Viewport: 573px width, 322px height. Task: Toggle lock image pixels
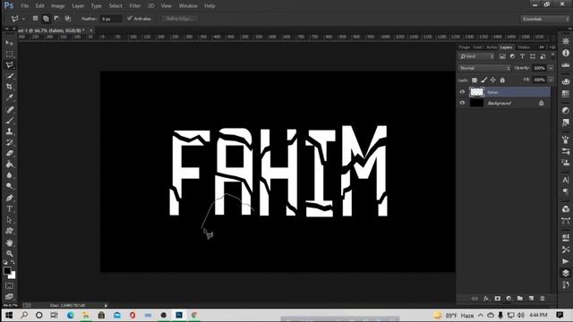(483, 80)
